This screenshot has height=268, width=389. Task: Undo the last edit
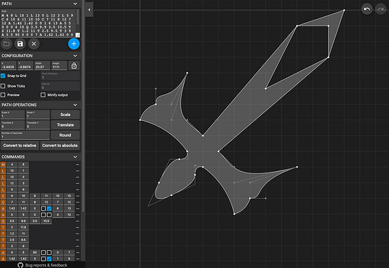[x=366, y=9]
